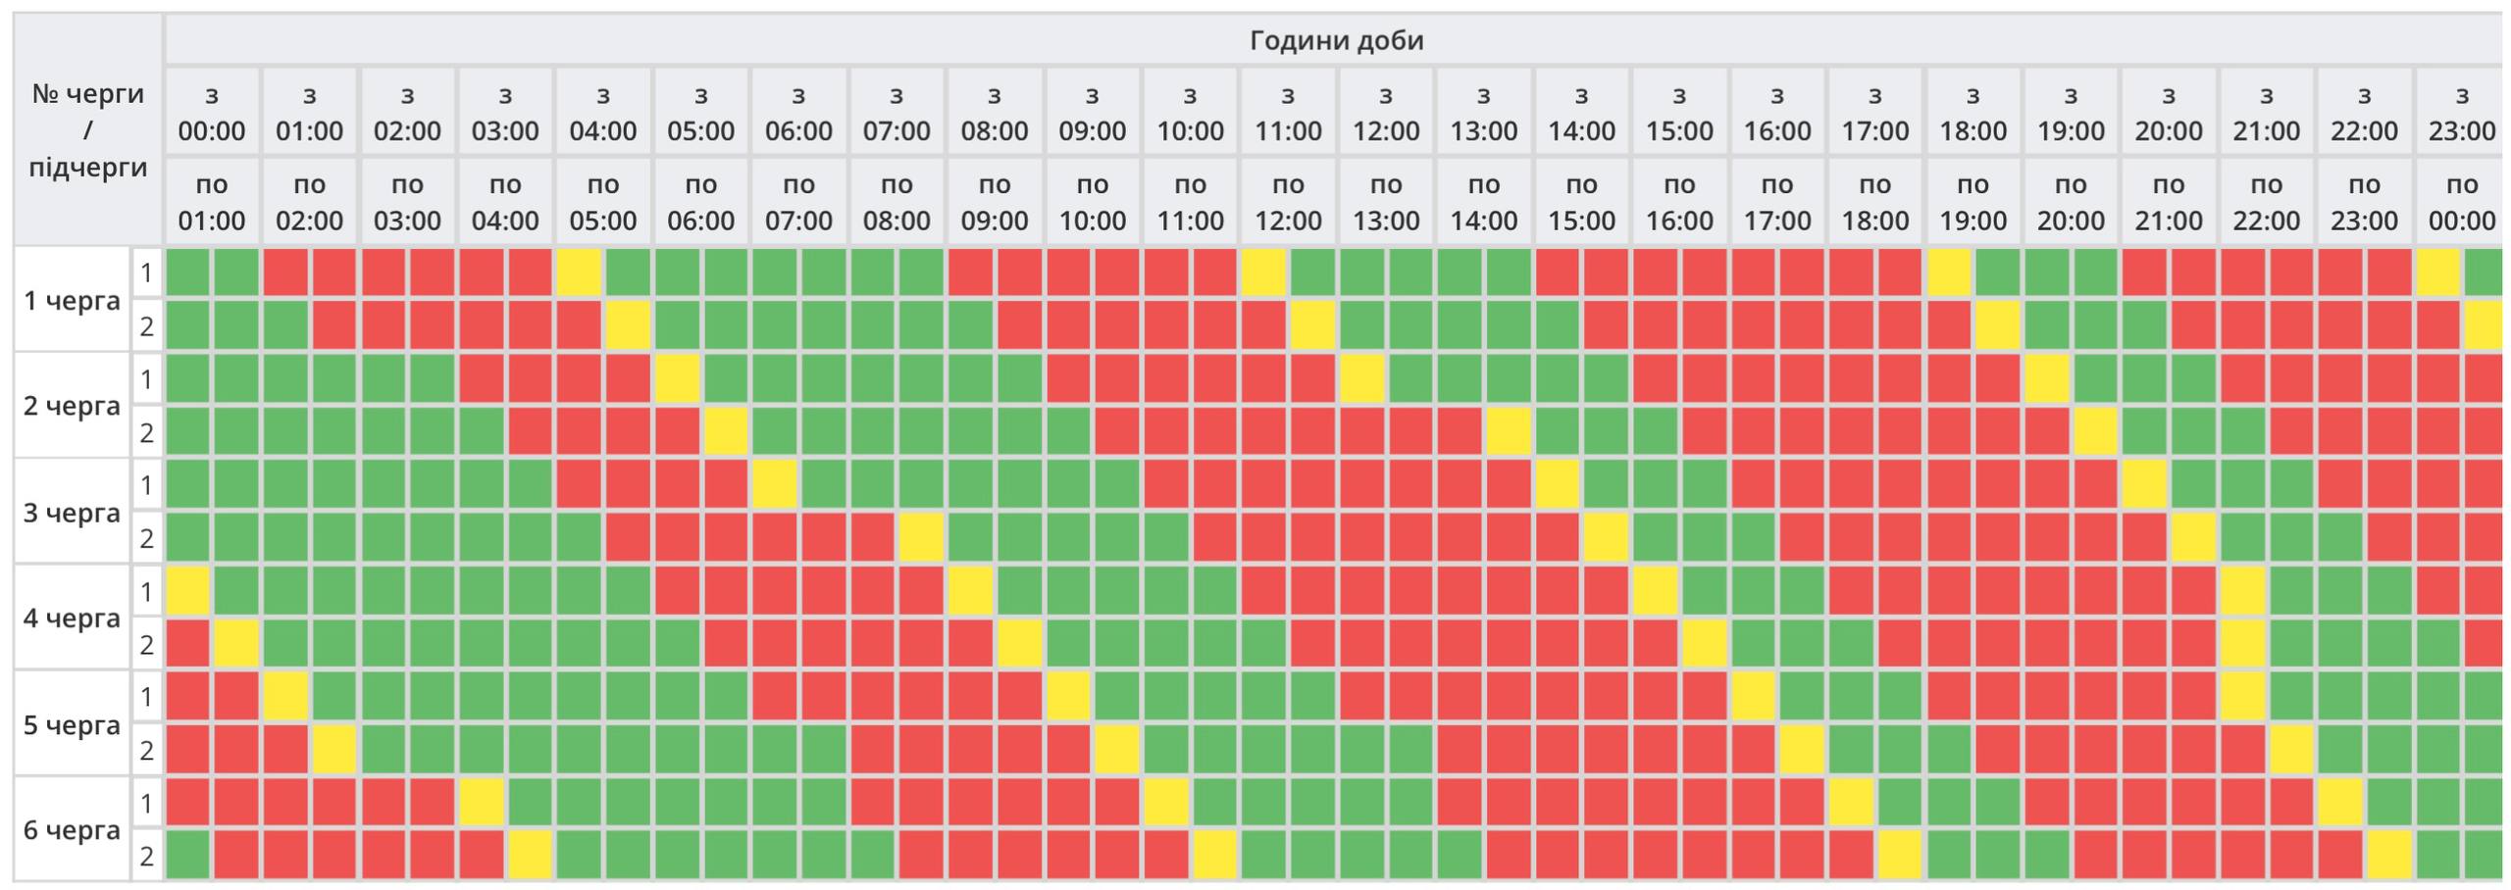The image size is (2511, 890).
Task: Click subqueue 2 label of 5 черга
Action: 147,751
